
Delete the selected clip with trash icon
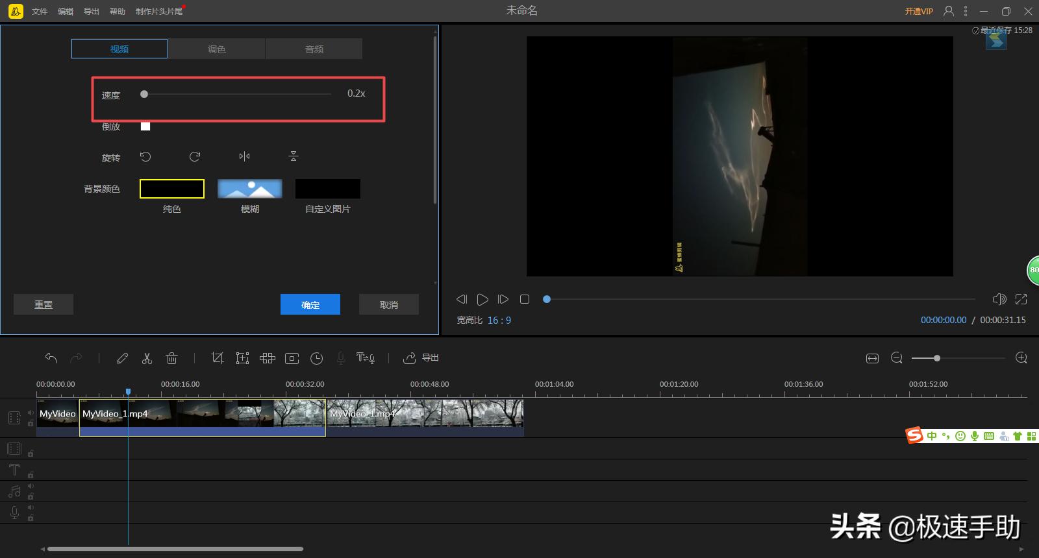click(171, 358)
